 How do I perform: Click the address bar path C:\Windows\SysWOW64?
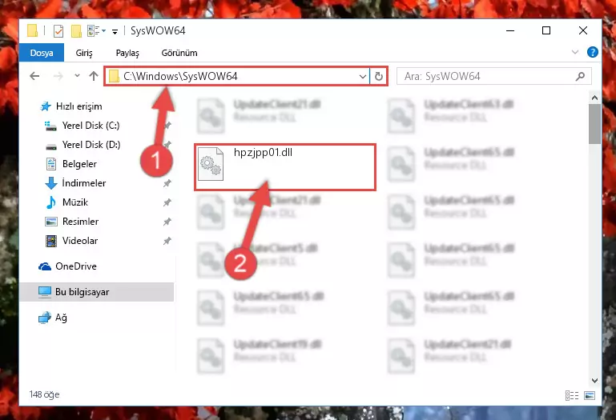click(x=180, y=76)
